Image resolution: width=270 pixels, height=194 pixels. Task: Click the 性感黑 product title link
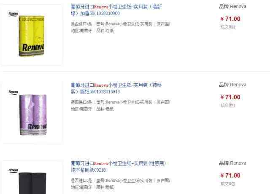tap(119, 167)
